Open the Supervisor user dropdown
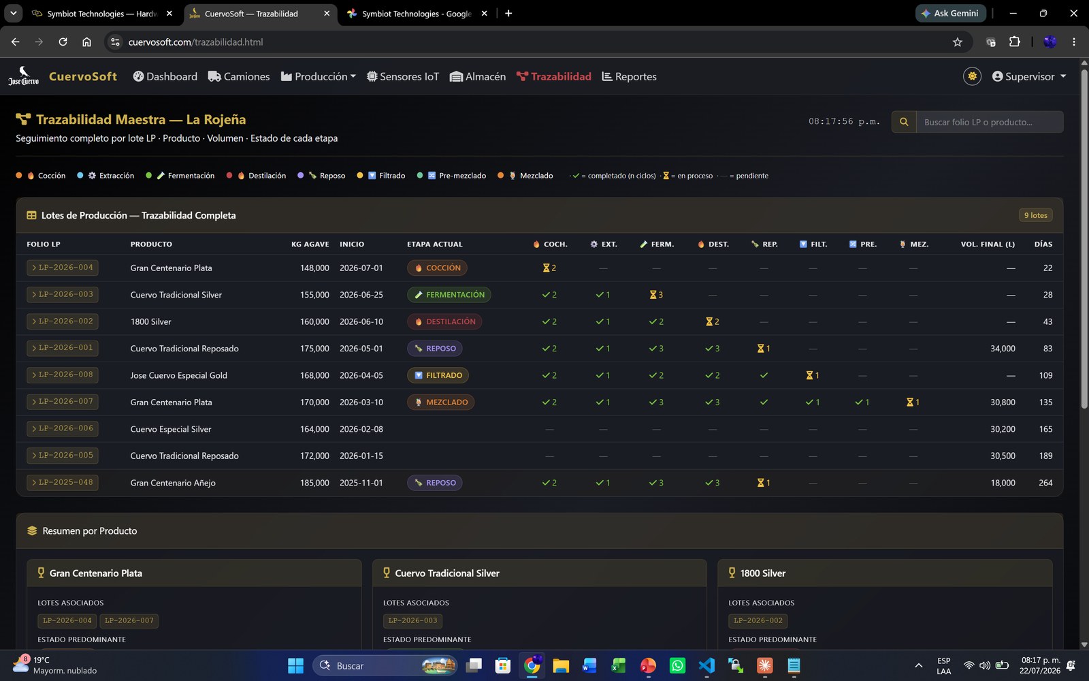Screen dimensions: 1089x681 pyautogui.click(x=1029, y=76)
